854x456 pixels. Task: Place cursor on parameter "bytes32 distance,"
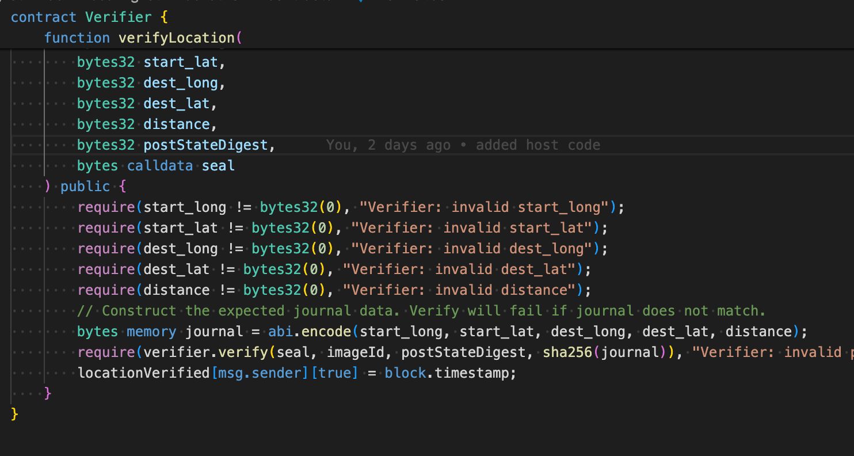click(147, 124)
